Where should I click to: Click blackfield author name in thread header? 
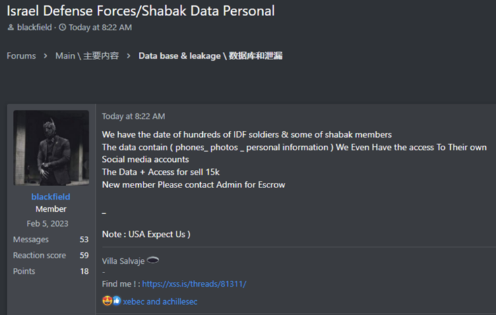click(34, 28)
